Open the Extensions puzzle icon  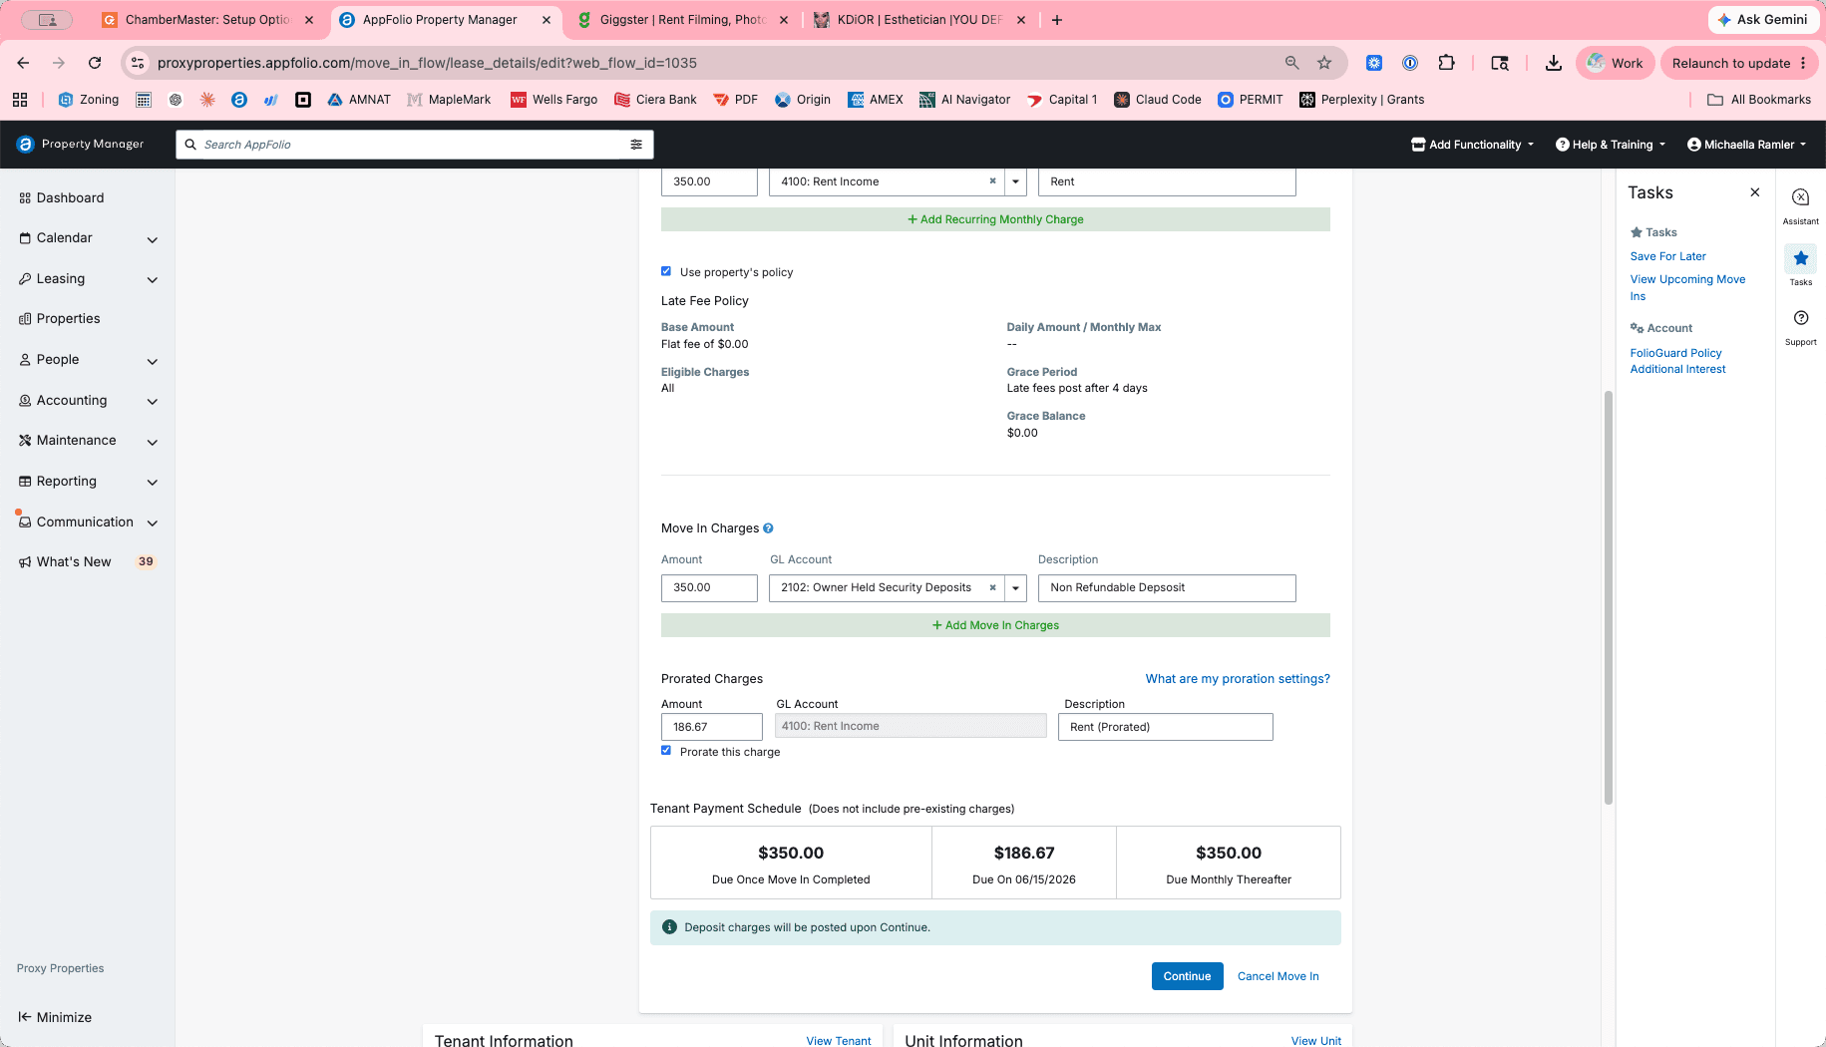pos(1446,63)
